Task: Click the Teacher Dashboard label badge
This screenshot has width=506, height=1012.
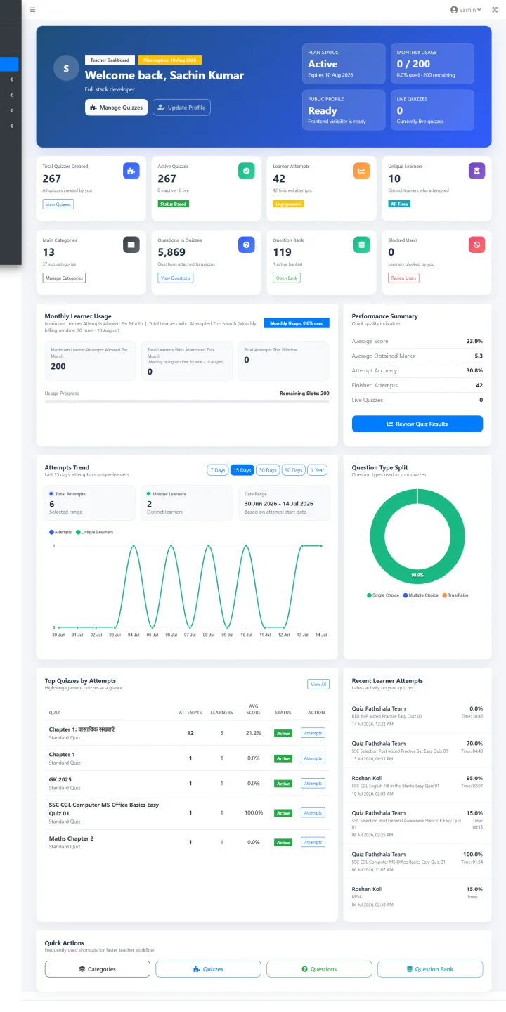Action: [x=110, y=60]
